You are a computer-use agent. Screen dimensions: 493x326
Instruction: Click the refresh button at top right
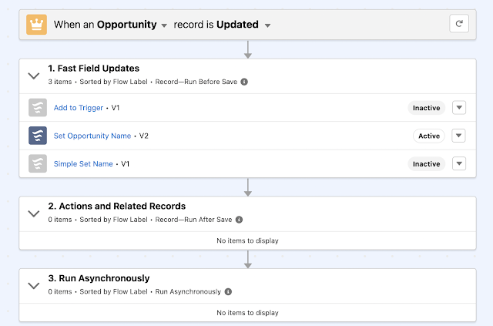tap(459, 24)
